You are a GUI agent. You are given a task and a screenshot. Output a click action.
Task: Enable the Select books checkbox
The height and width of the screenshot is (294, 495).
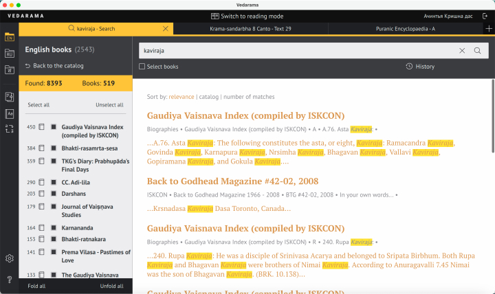[142, 67]
